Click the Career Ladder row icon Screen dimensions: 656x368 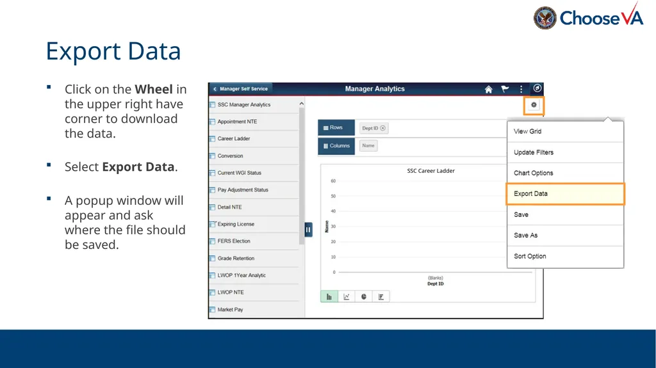point(213,139)
